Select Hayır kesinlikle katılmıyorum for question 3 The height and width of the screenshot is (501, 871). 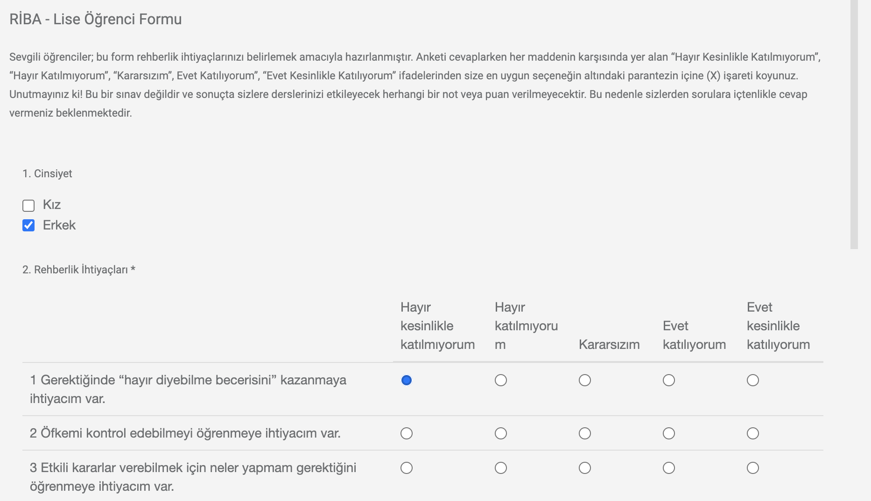[x=406, y=467]
